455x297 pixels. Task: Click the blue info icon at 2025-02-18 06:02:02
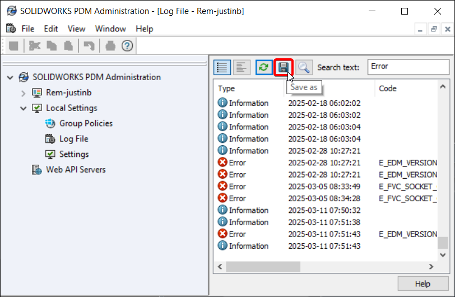pos(222,103)
